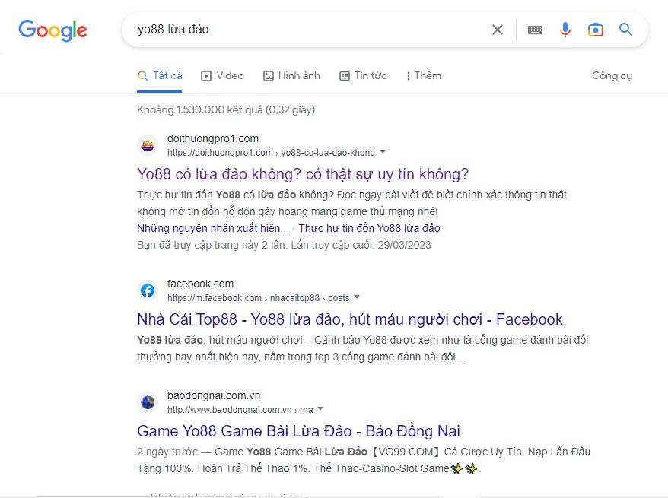The image size is (668, 498).
Task: Search by image using camera icon
Action: pyautogui.click(x=595, y=30)
